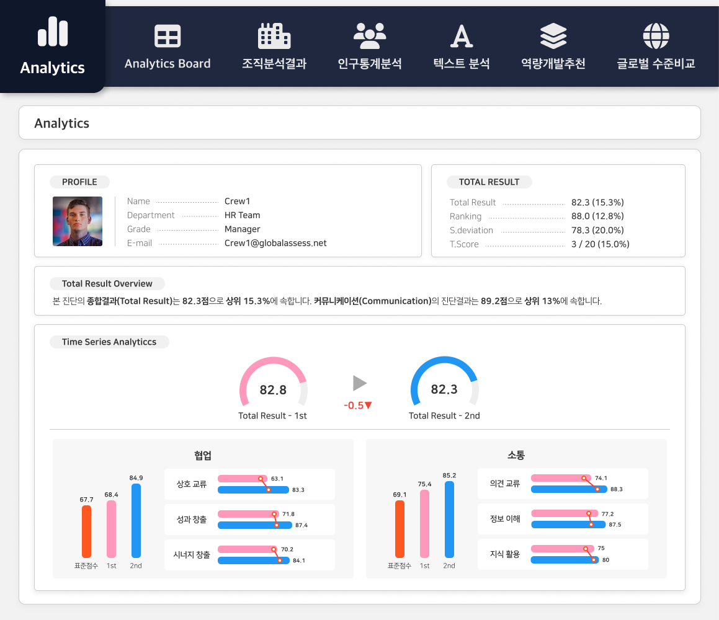Click the blue 2nd bar in 협업 chart
This screenshot has width=719, height=620.
pos(136,521)
